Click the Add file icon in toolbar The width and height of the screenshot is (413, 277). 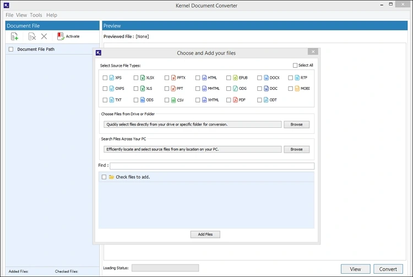[15, 36]
